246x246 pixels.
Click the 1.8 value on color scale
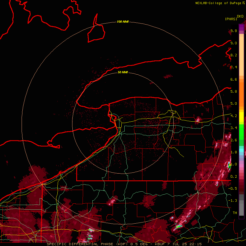tap(234, 152)
